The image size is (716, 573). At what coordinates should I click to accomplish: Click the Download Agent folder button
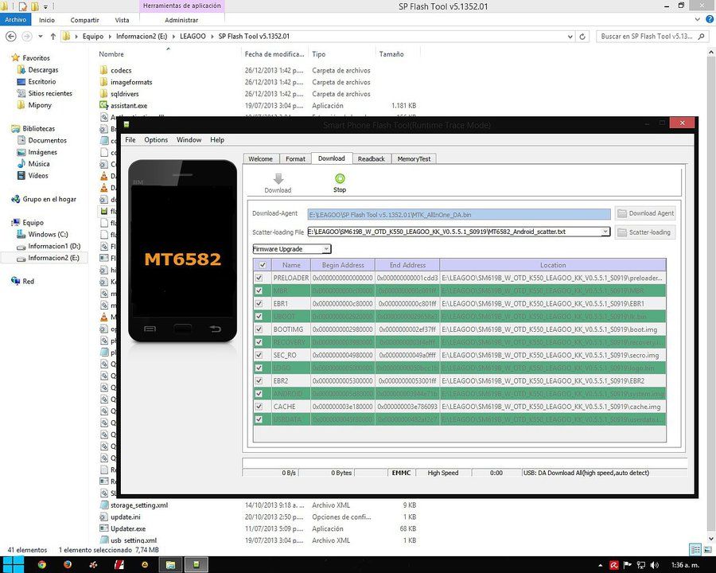click(645, 213)
